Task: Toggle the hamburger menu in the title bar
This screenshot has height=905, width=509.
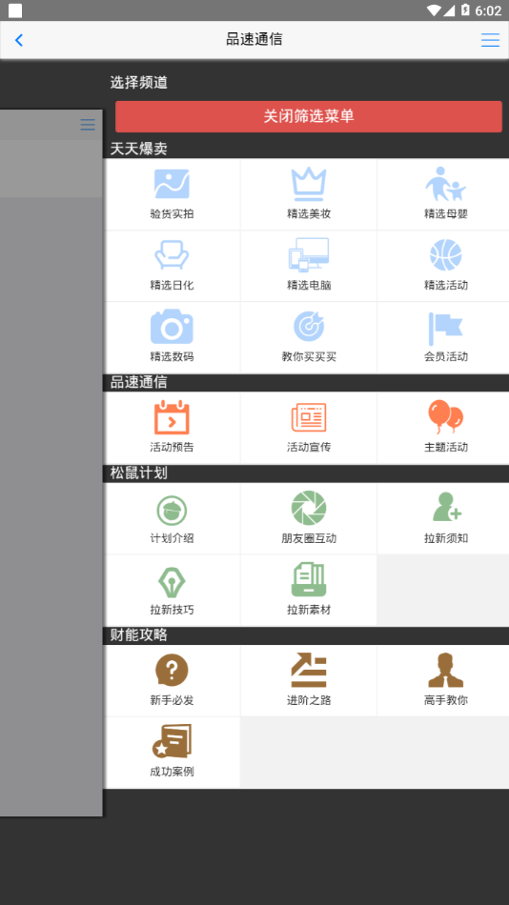Action: point(490,40)
